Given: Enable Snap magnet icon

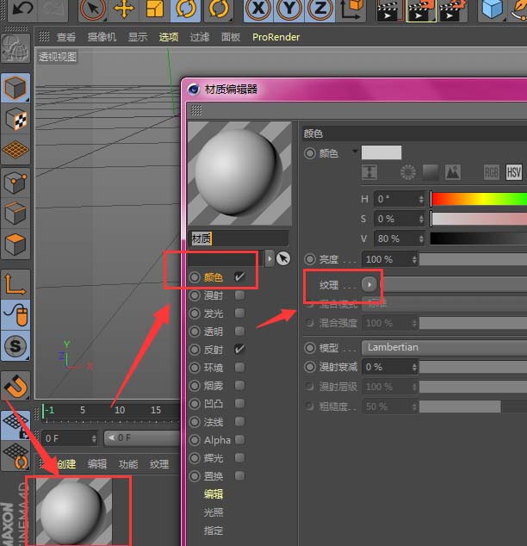Looking at the screenshot, I should click(x=15, y=386).
